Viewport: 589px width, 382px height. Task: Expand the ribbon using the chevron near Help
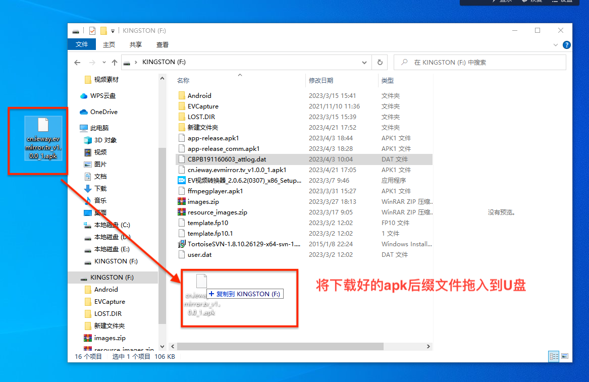tap(555, 44)
